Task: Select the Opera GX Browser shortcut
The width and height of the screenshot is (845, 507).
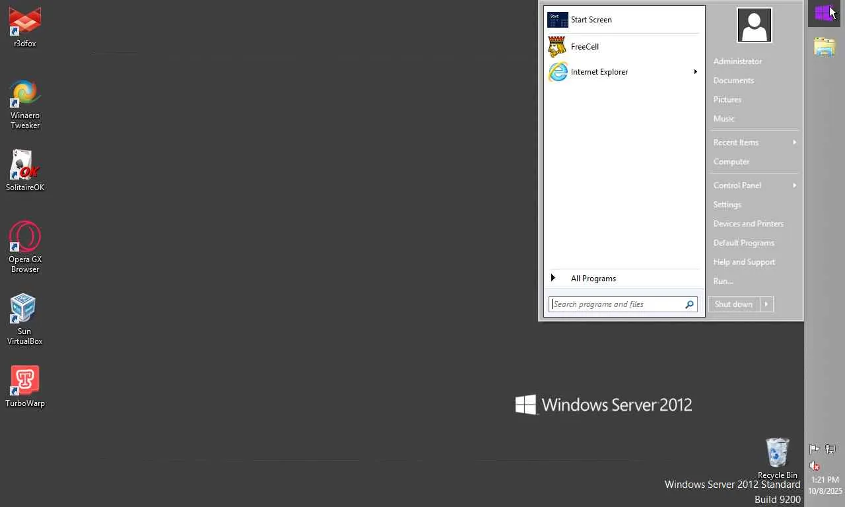Action: pyautogui.click(x=25, y=247)
